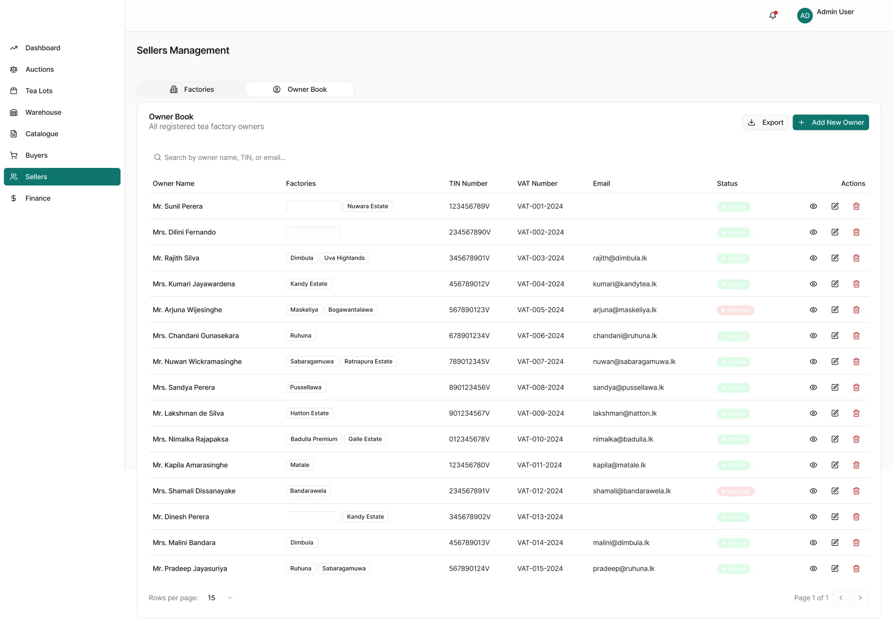Click the Admin User name

tap(835, 12)
